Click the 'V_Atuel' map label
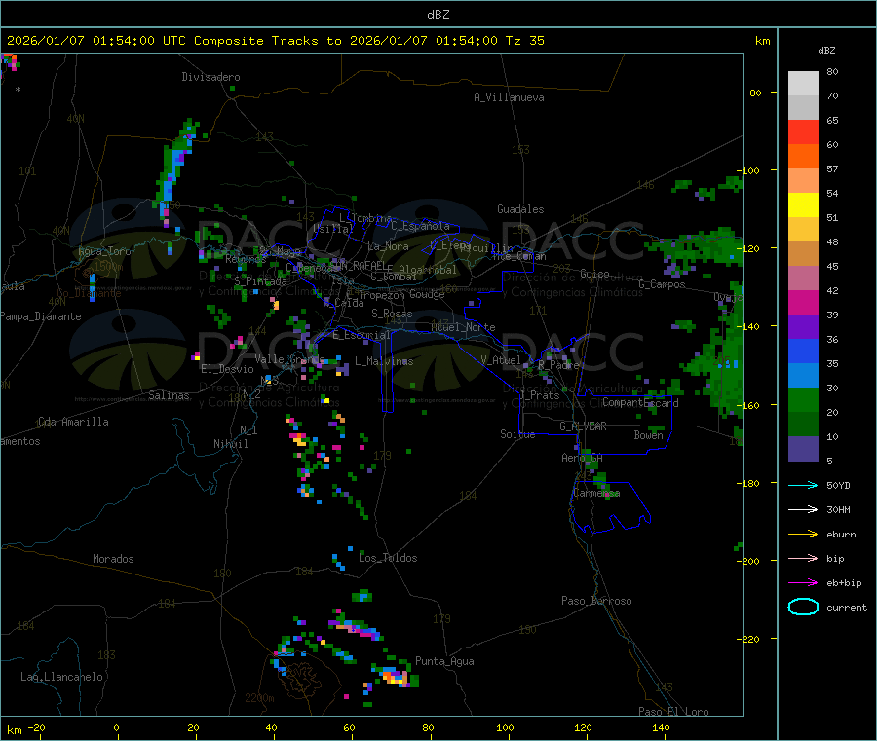The image size is (877, 741). click(x=501, y=360)
